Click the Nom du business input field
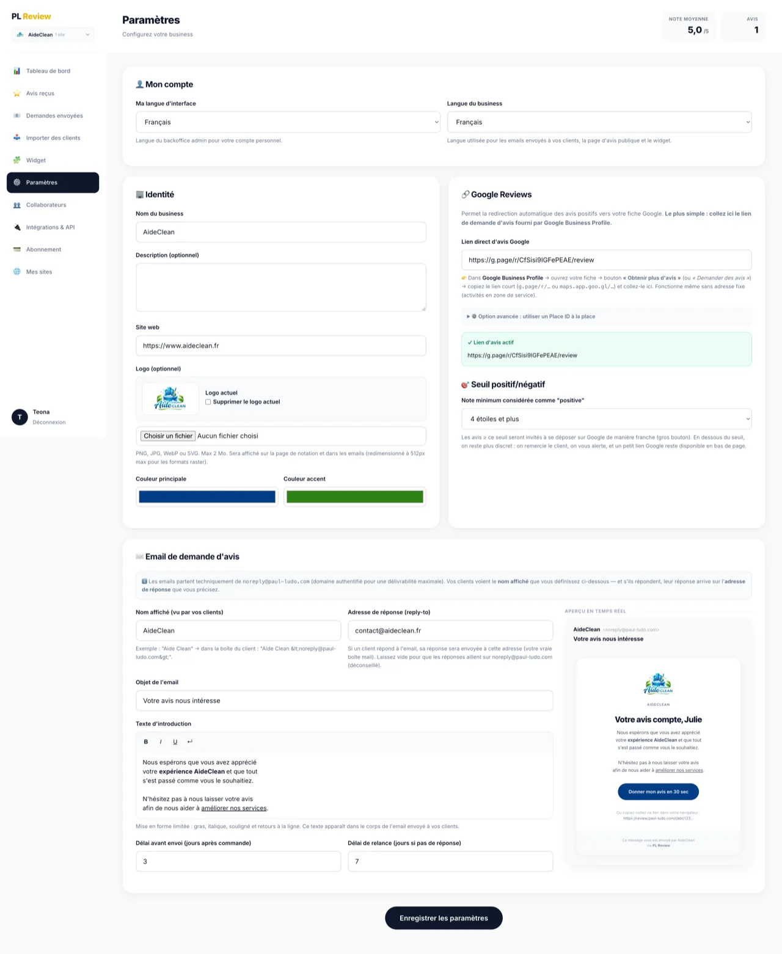The width and height of the screenshot is (782, 954). (x=281, y=232)
